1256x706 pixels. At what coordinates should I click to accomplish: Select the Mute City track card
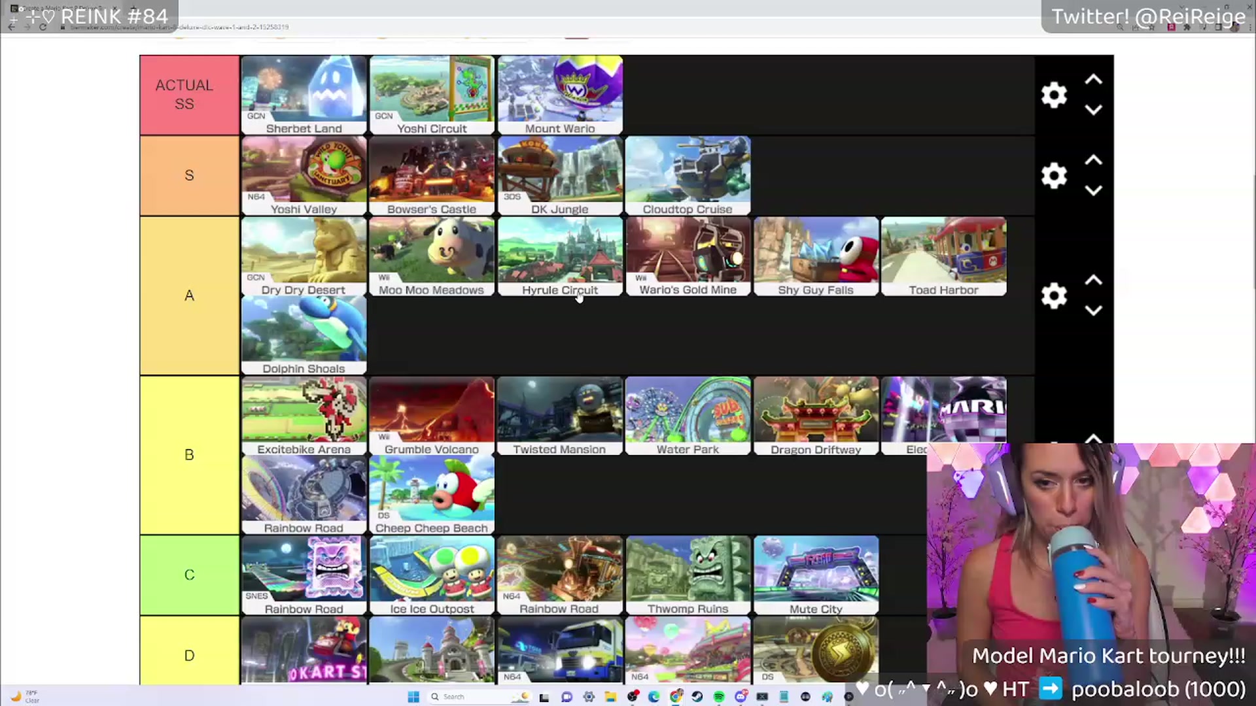click(816, 575)
